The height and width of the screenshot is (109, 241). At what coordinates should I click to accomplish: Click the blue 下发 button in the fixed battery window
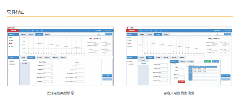[x=107, y=75]
